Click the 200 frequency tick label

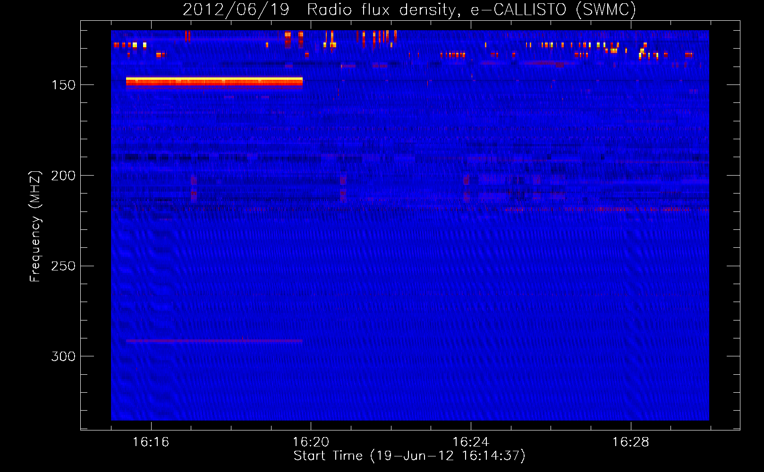point(63,176)
